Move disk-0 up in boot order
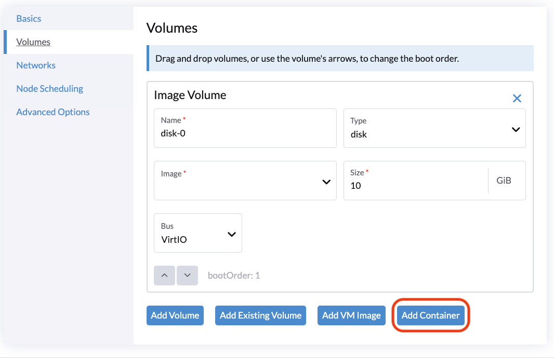The image size is (554, 358). pyautogui.click(x=164, y=276)
